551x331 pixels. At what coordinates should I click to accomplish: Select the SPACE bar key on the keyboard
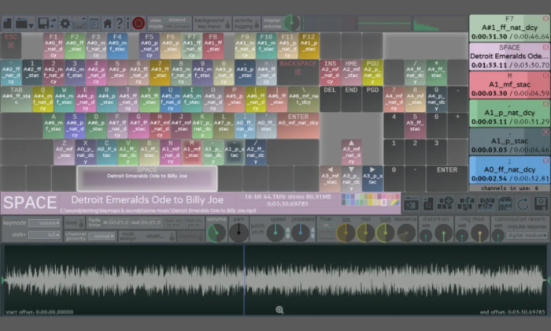pos(146,177)
